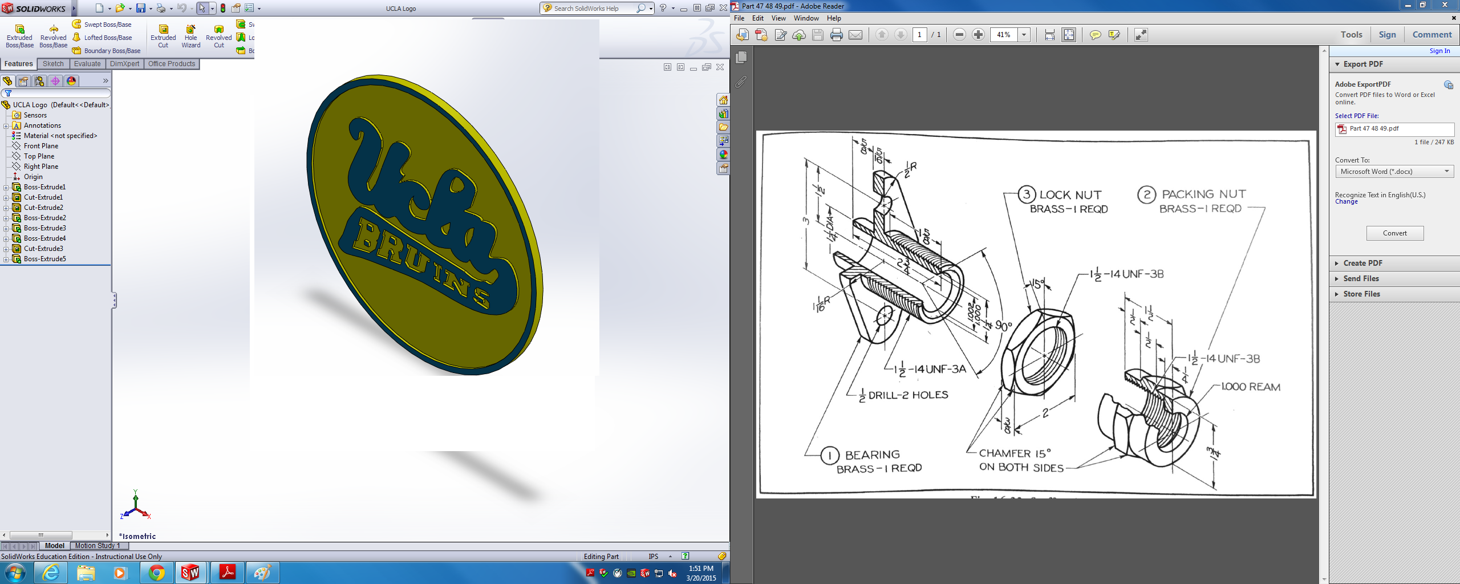Open Google Chrome from the taskbar
Screen dimensions: 1460x584
coord(156,573)
